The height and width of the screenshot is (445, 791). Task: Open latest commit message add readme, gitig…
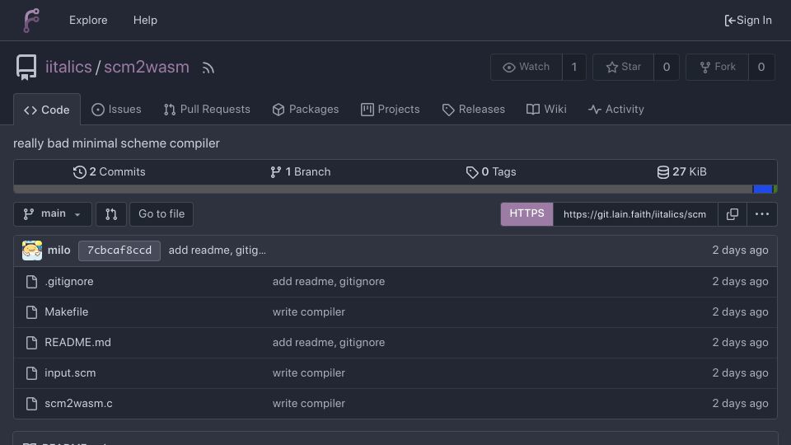[x=217, y=251]
